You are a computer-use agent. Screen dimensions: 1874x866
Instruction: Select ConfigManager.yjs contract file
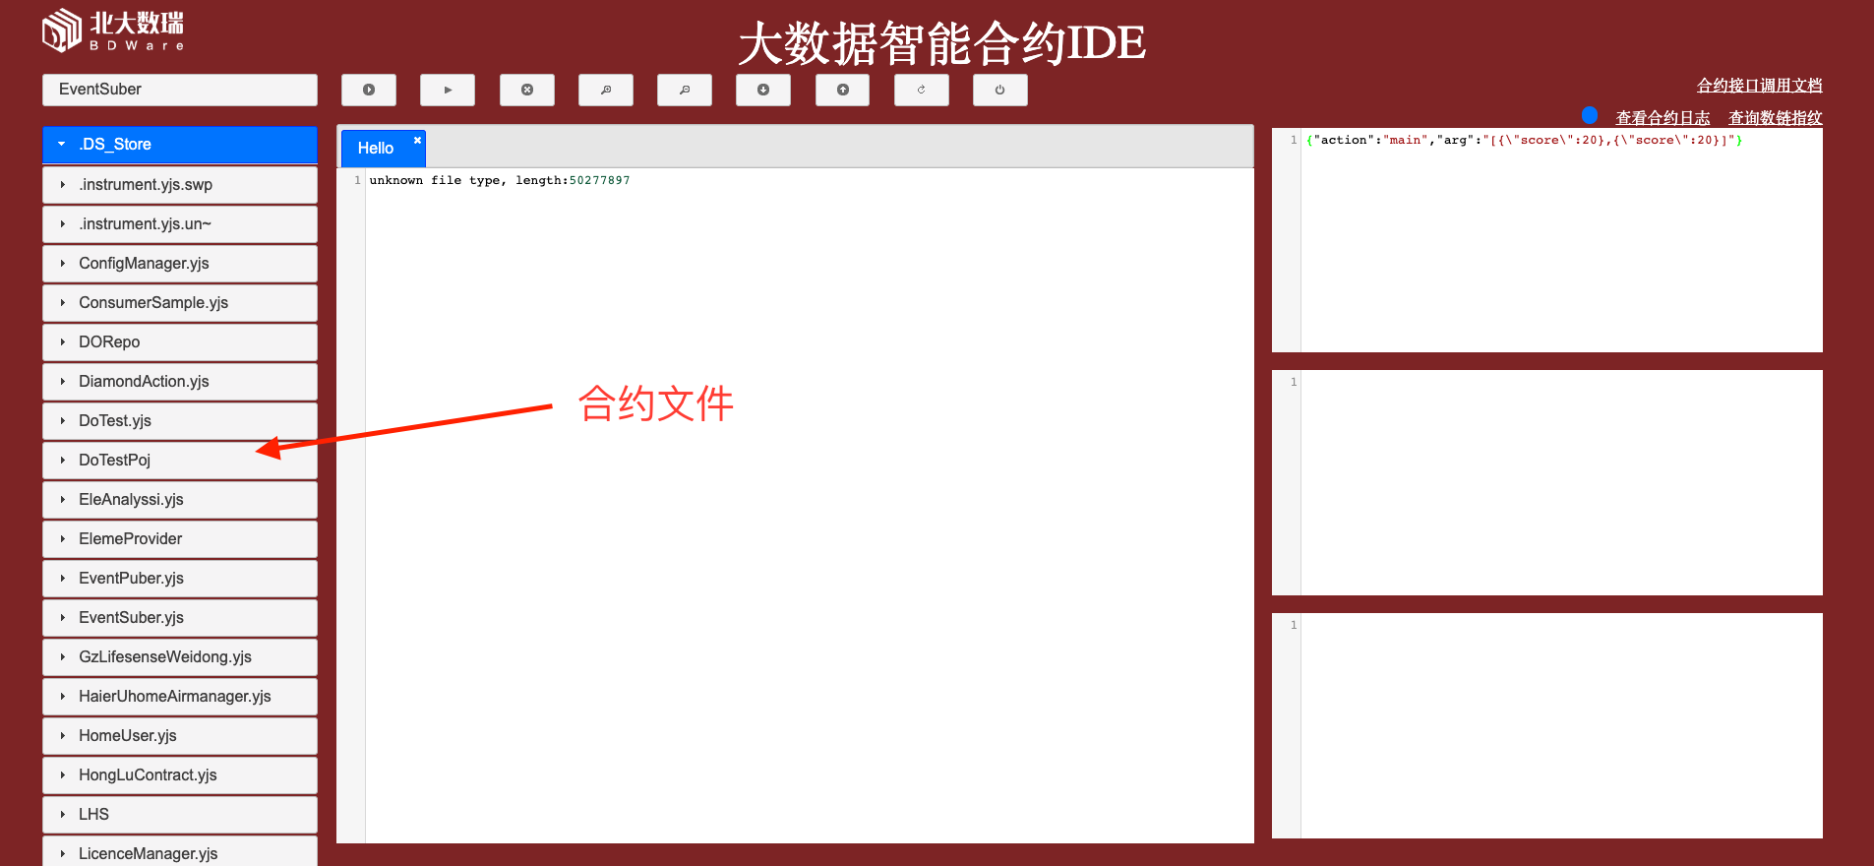tap(144, 264)
